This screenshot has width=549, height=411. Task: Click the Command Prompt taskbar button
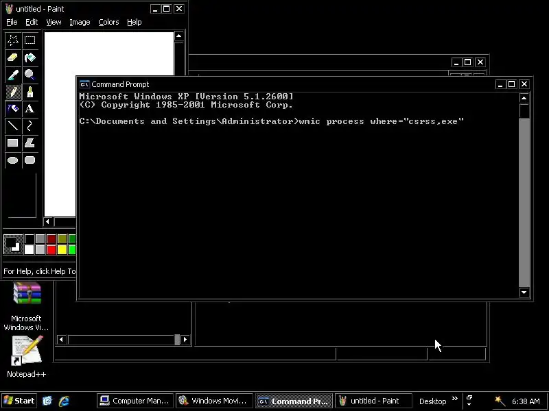tap(294, 401)
